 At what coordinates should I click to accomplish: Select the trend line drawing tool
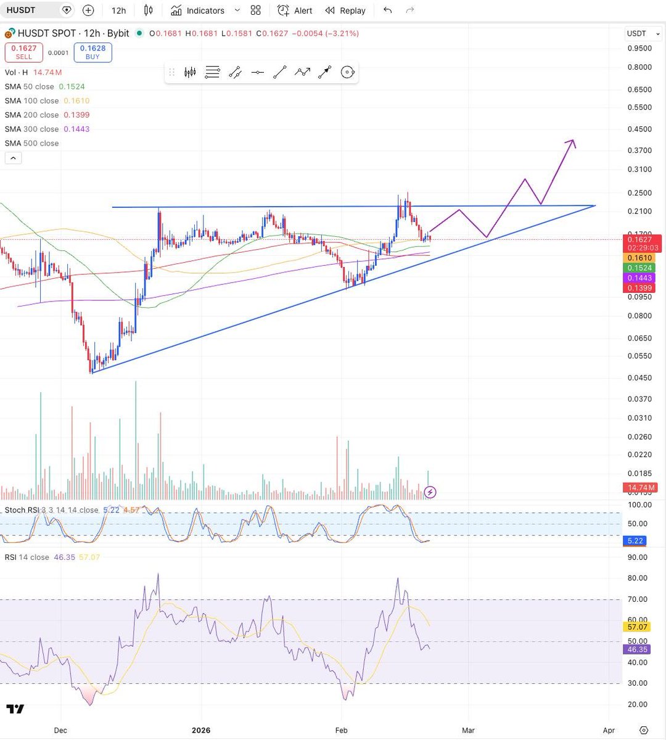(279, 73)
